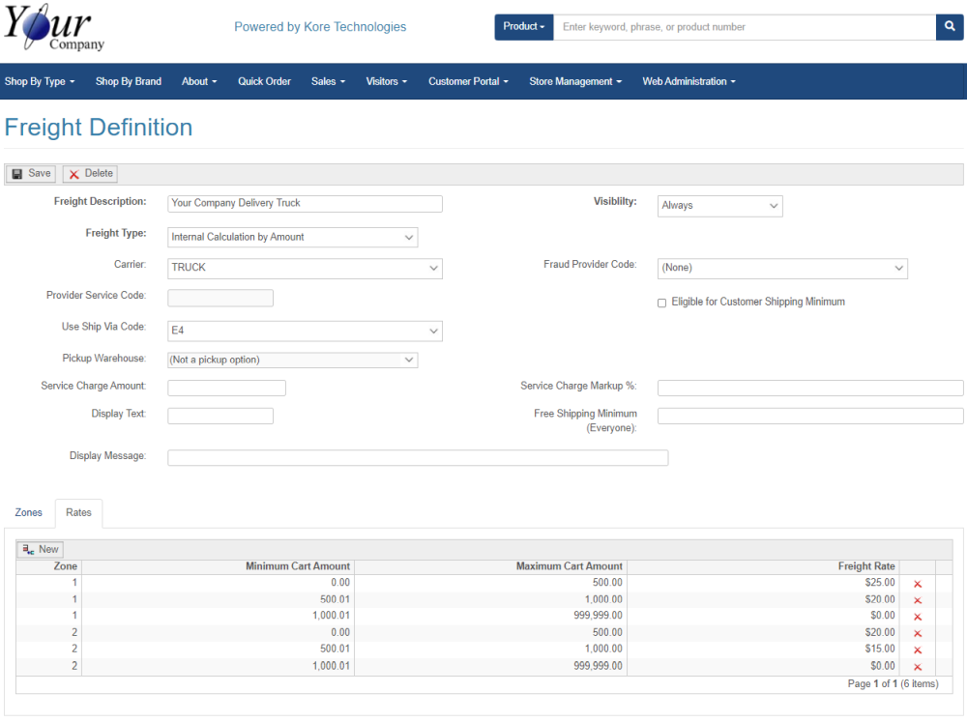The width and height of the screenshot is (967, 722).
Task: Click the Display Message input field
Action: [x=418, y=458]
